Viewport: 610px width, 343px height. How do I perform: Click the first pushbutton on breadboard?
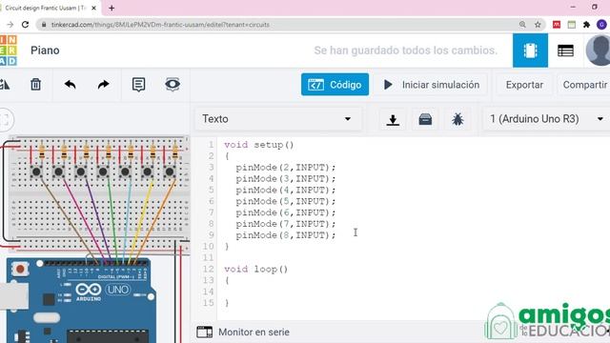(36, 171)
